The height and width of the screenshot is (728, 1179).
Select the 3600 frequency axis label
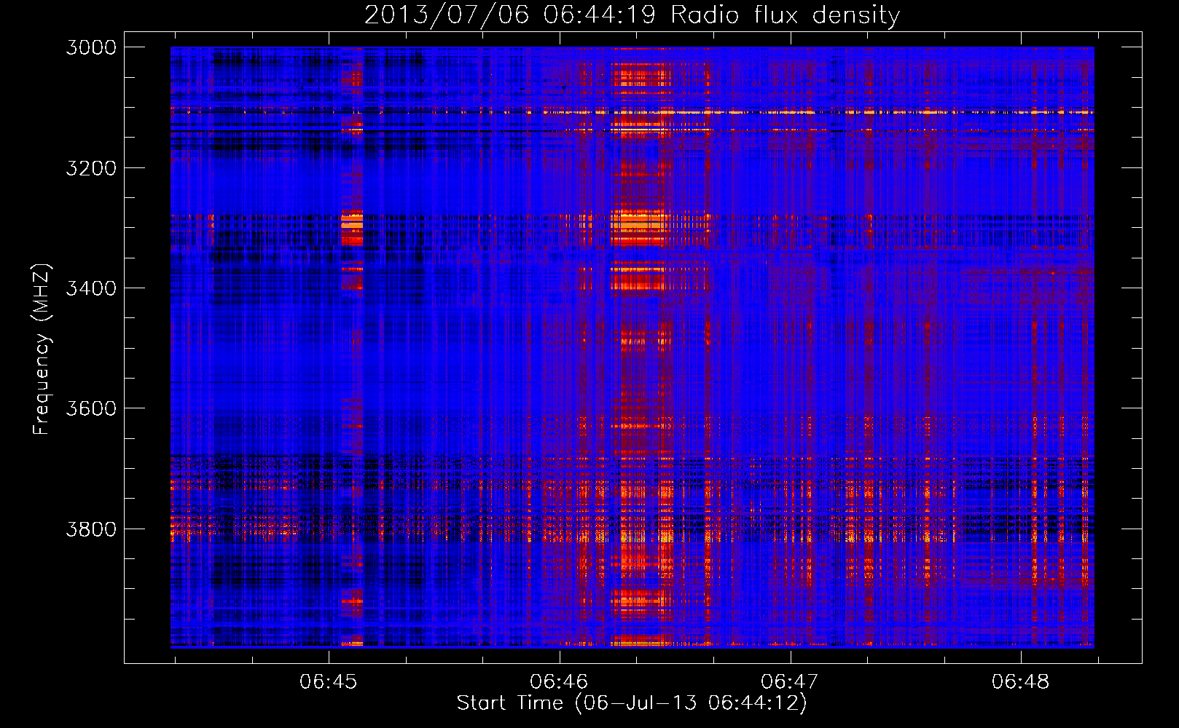[91, 408]
